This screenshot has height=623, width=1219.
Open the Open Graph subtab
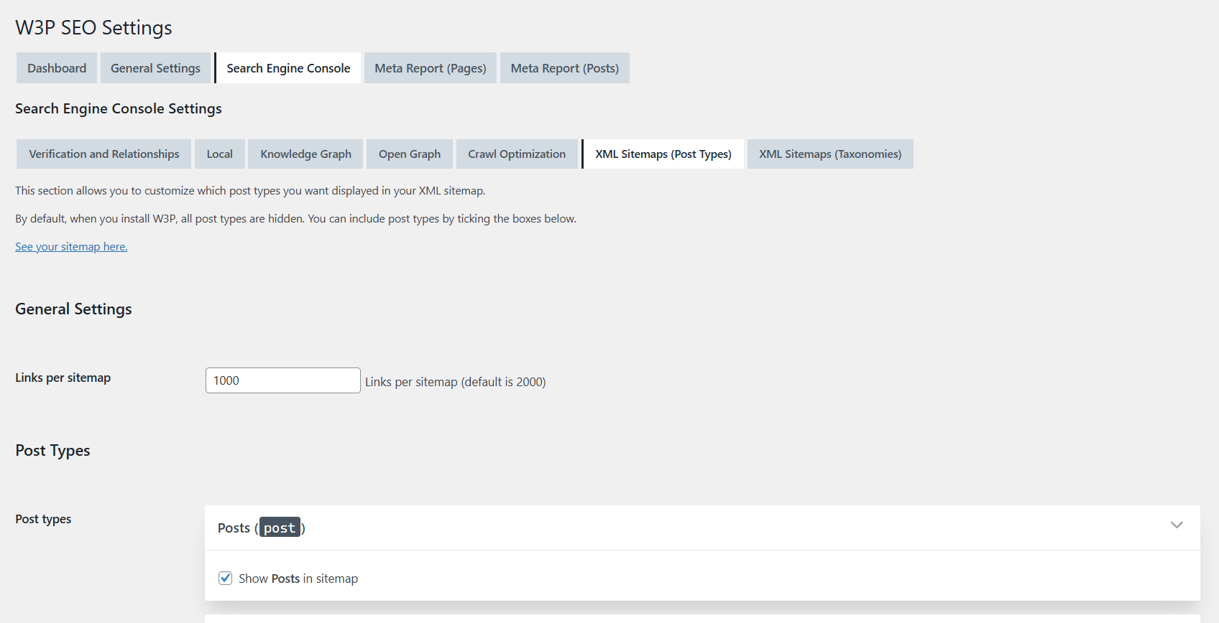(x=410, y=154)
